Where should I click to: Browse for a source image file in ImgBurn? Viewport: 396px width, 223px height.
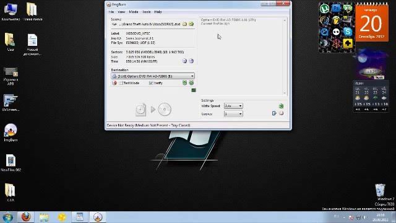(x=184, y=24)
